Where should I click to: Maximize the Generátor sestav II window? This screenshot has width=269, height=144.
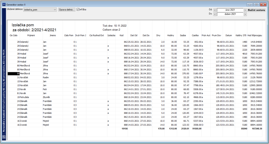[x=256, y=5]
